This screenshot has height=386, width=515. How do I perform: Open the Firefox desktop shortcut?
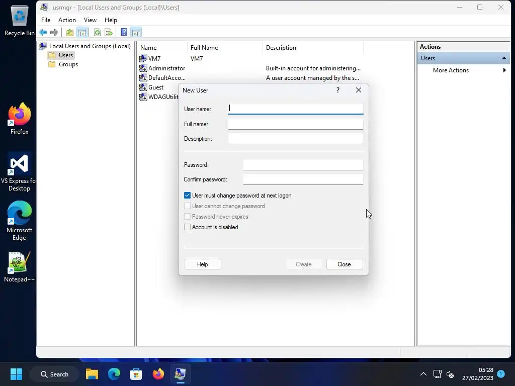pyautogui.click(x=20, y=119)
